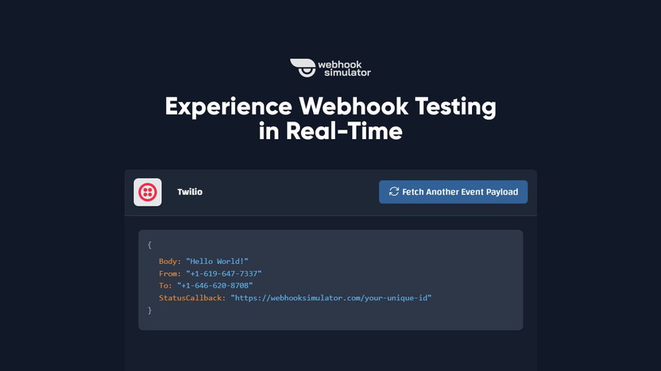Image resolution: width=661 pixels, height=371 pixels.
Task: Click the Twilio logo icon
Action: [148, 192]
